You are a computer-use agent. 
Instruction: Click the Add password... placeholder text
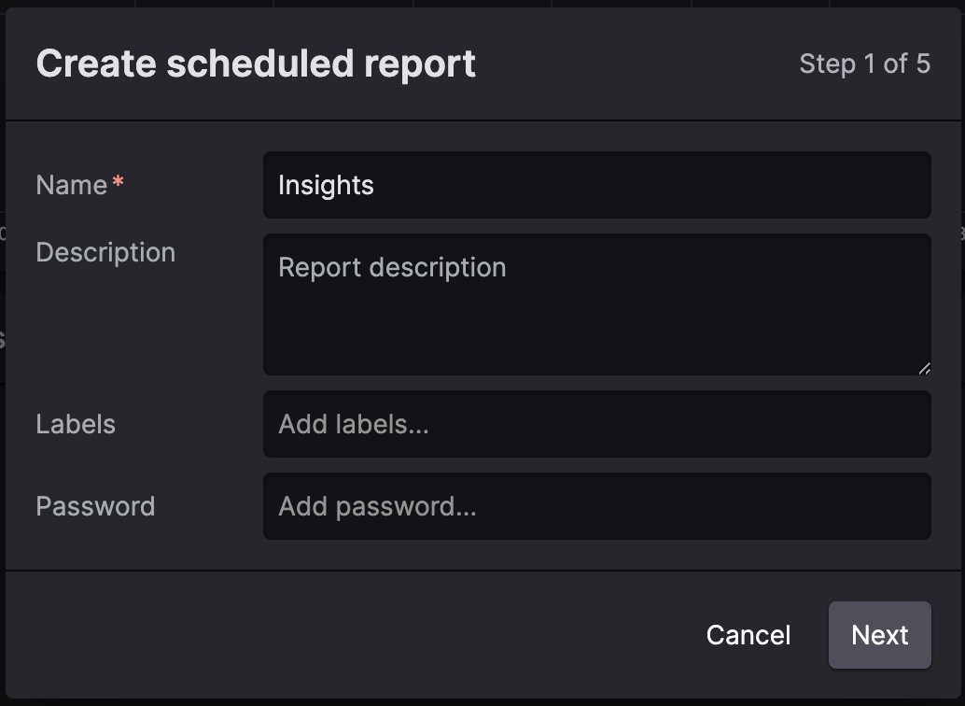[x=377, y=506]
